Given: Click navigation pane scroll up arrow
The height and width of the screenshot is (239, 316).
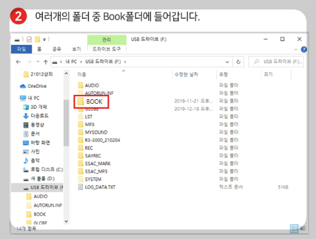Looking at the screenshot, I should pyautogui.click(x=66, y=73).
